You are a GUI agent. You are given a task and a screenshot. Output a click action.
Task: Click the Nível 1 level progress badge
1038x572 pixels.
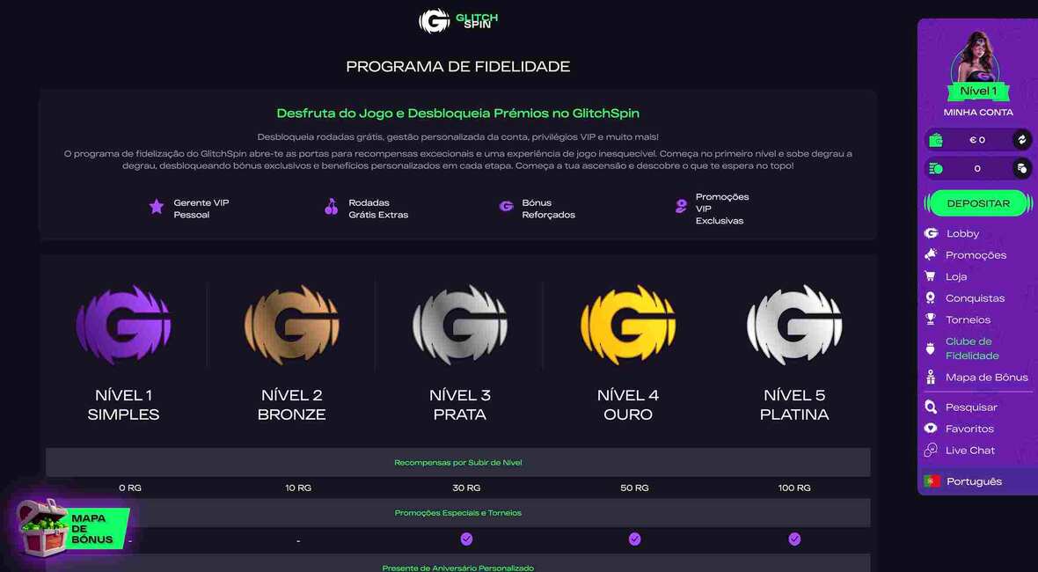point(977,90)
